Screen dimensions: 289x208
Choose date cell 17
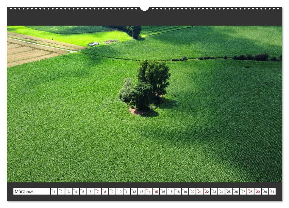tap(170, 192)
